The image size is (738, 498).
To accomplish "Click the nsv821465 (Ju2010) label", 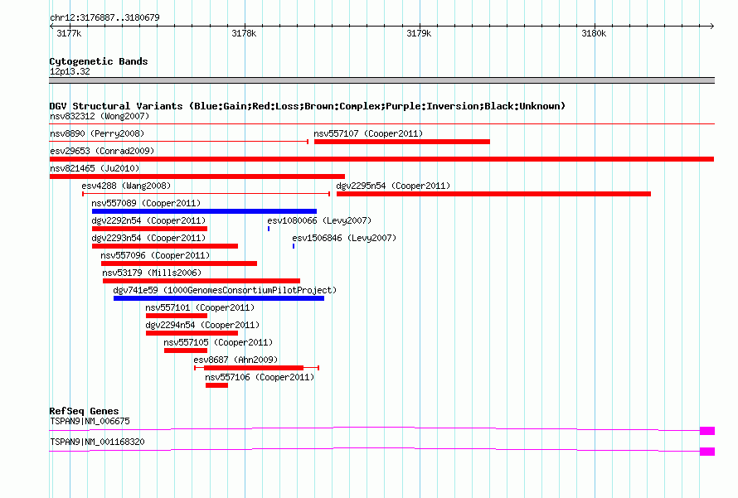I will click(x=95, y=168).
